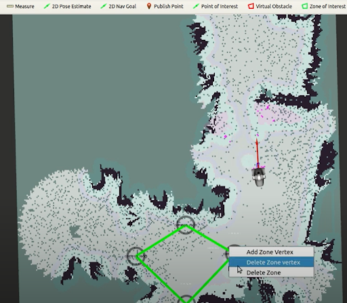Activate the 2D Nav Goal label
347x303 pixels.
[x=123, y=6]
